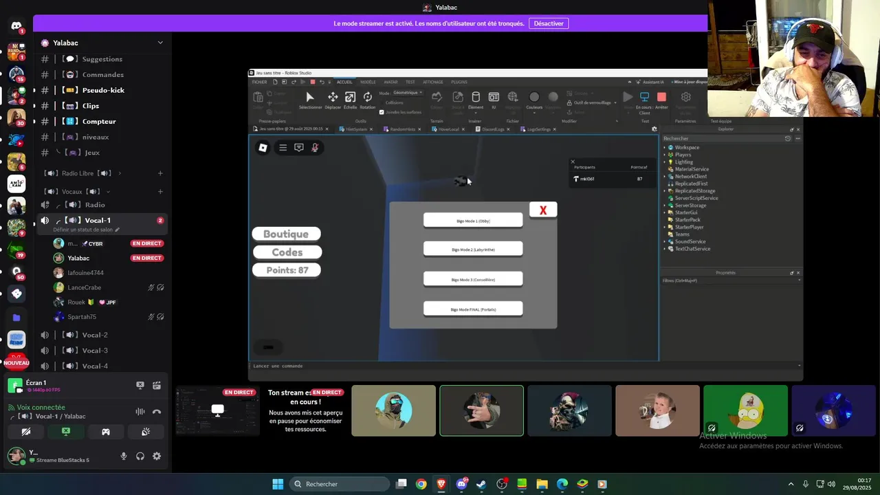Open Discord user settings gear
This screenshot has width=880, height=495.
coord(157,456)
